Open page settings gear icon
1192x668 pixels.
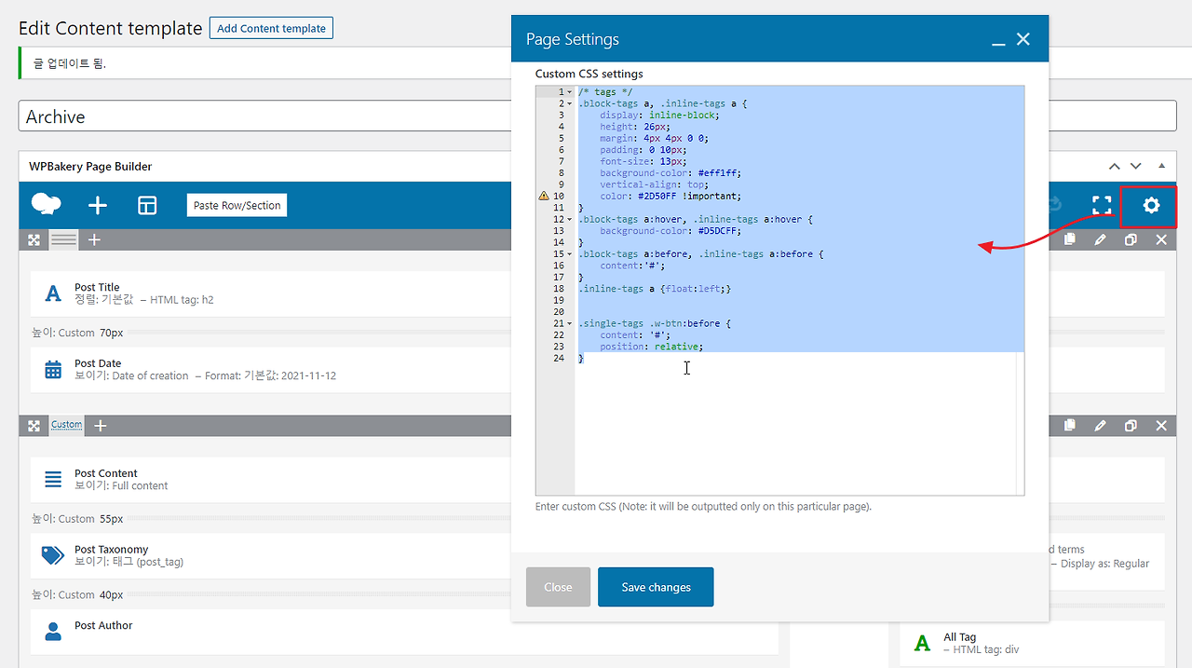(1151, 206)
